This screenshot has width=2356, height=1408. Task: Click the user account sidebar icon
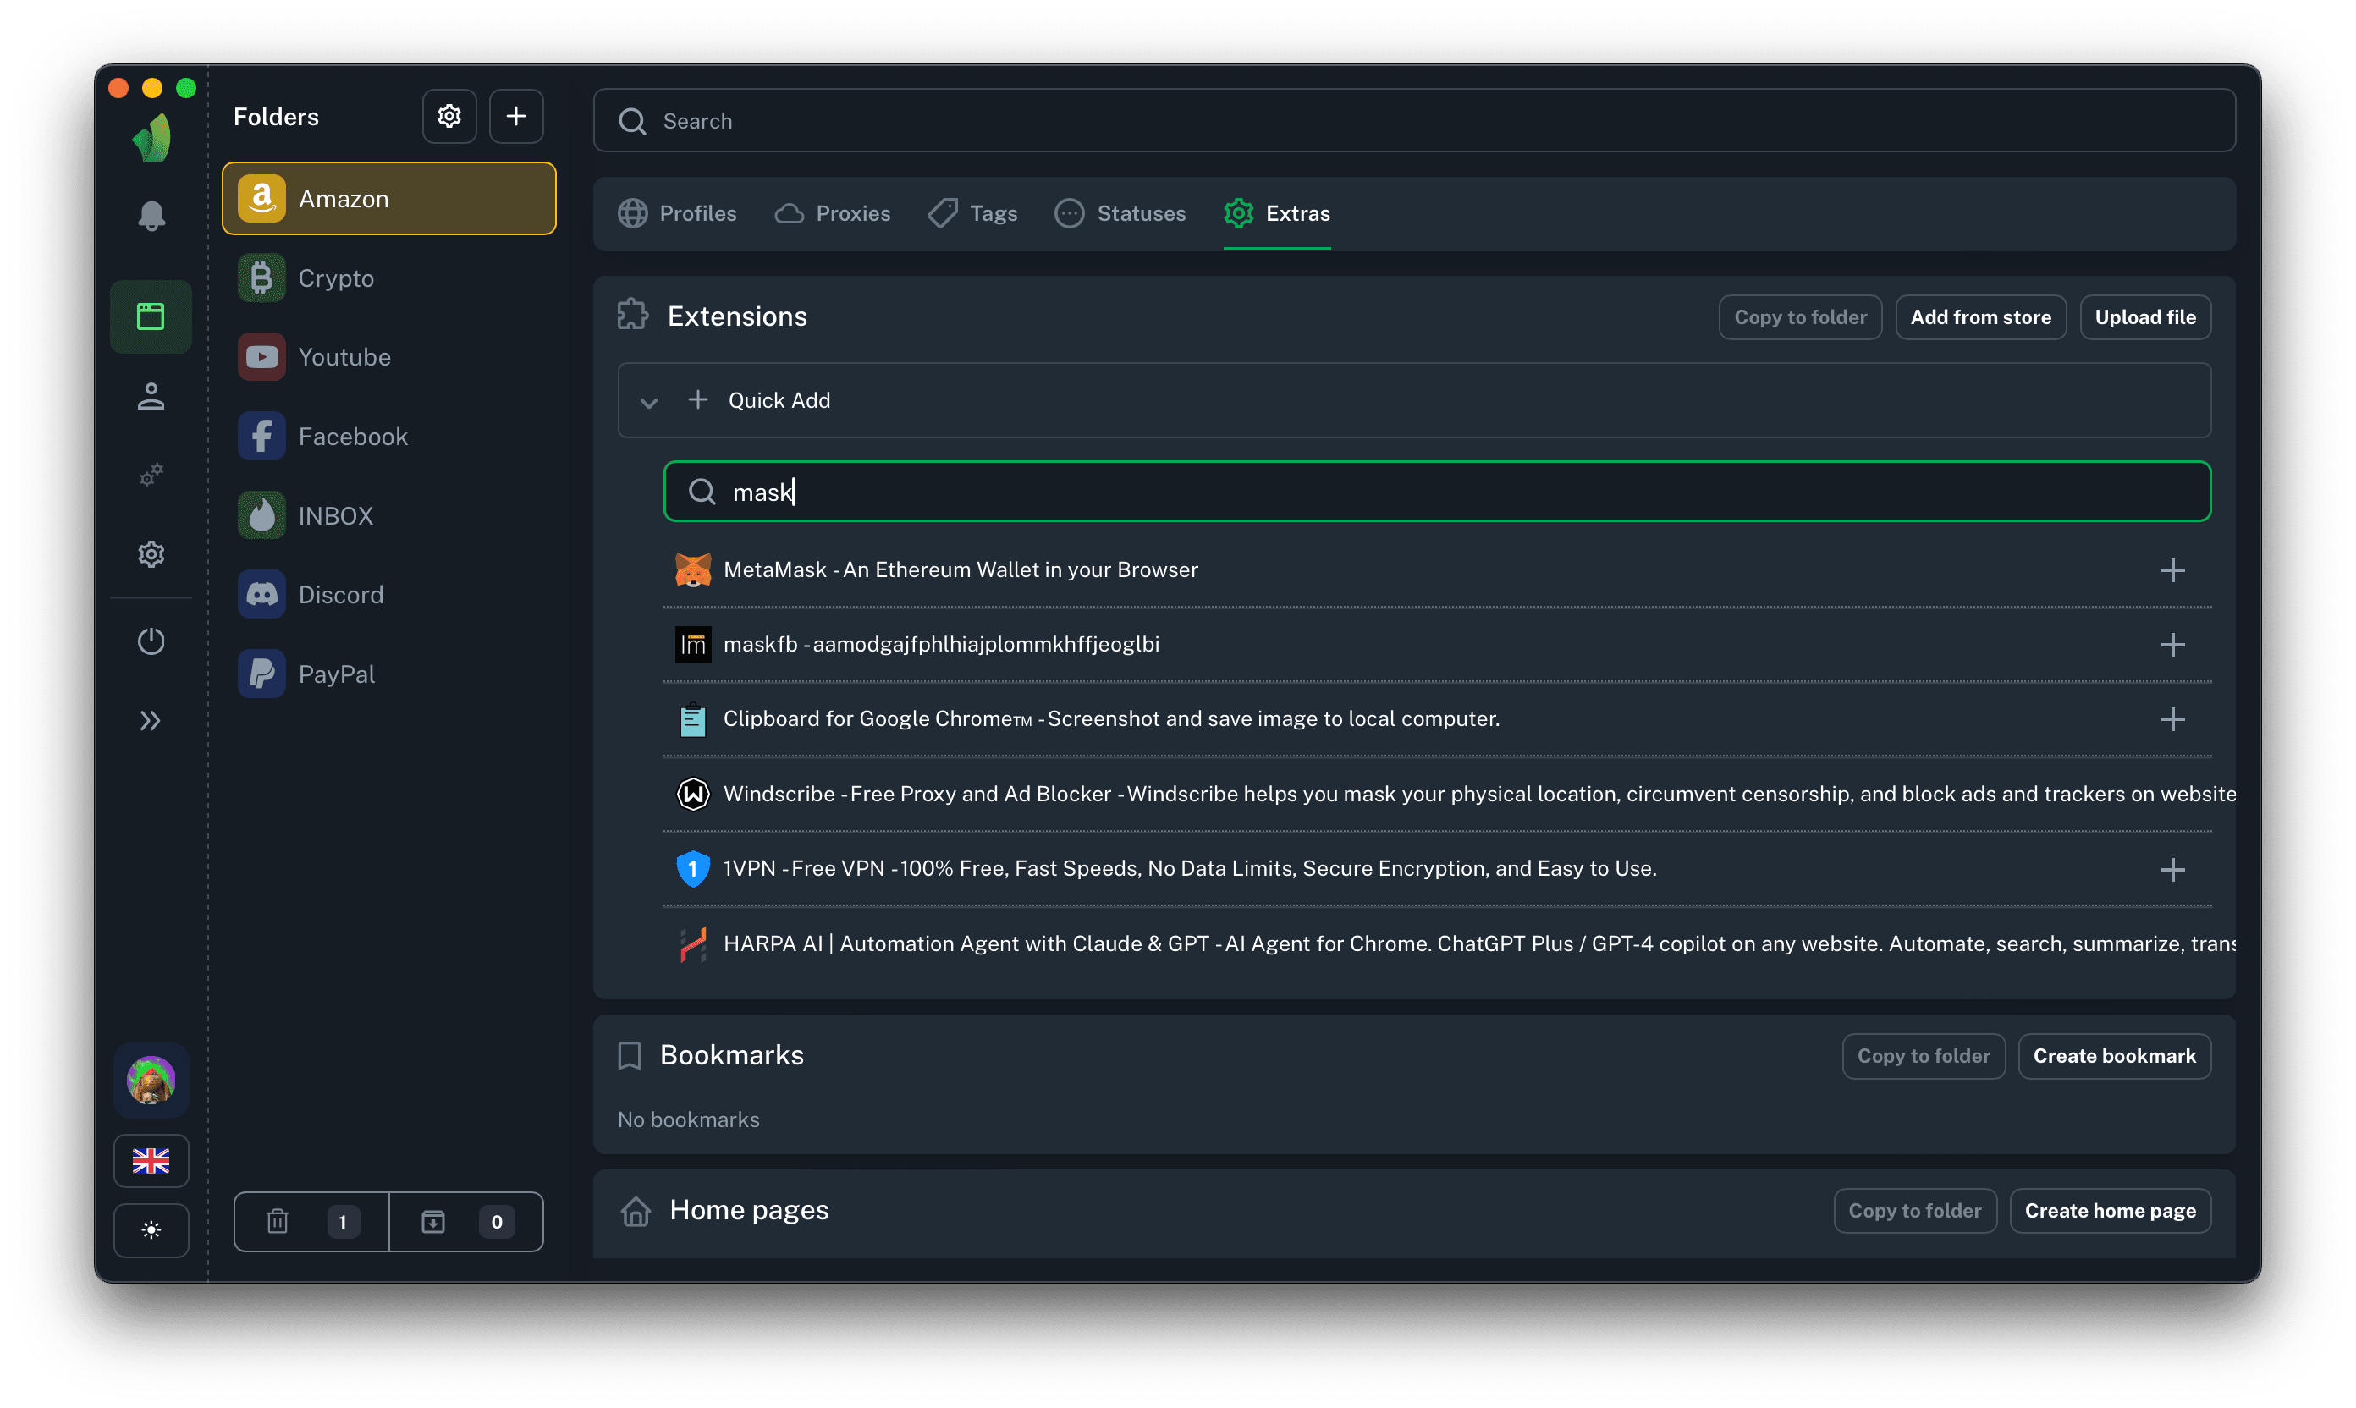point(151,396)
